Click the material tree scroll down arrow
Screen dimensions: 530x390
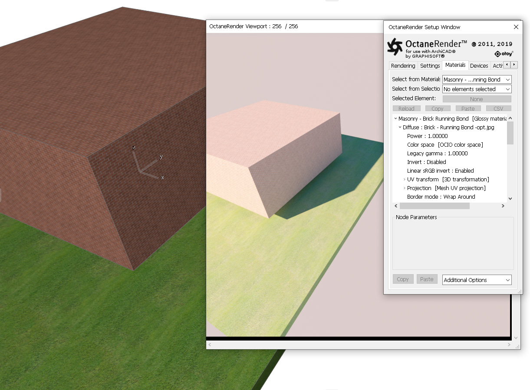[510, 198]
